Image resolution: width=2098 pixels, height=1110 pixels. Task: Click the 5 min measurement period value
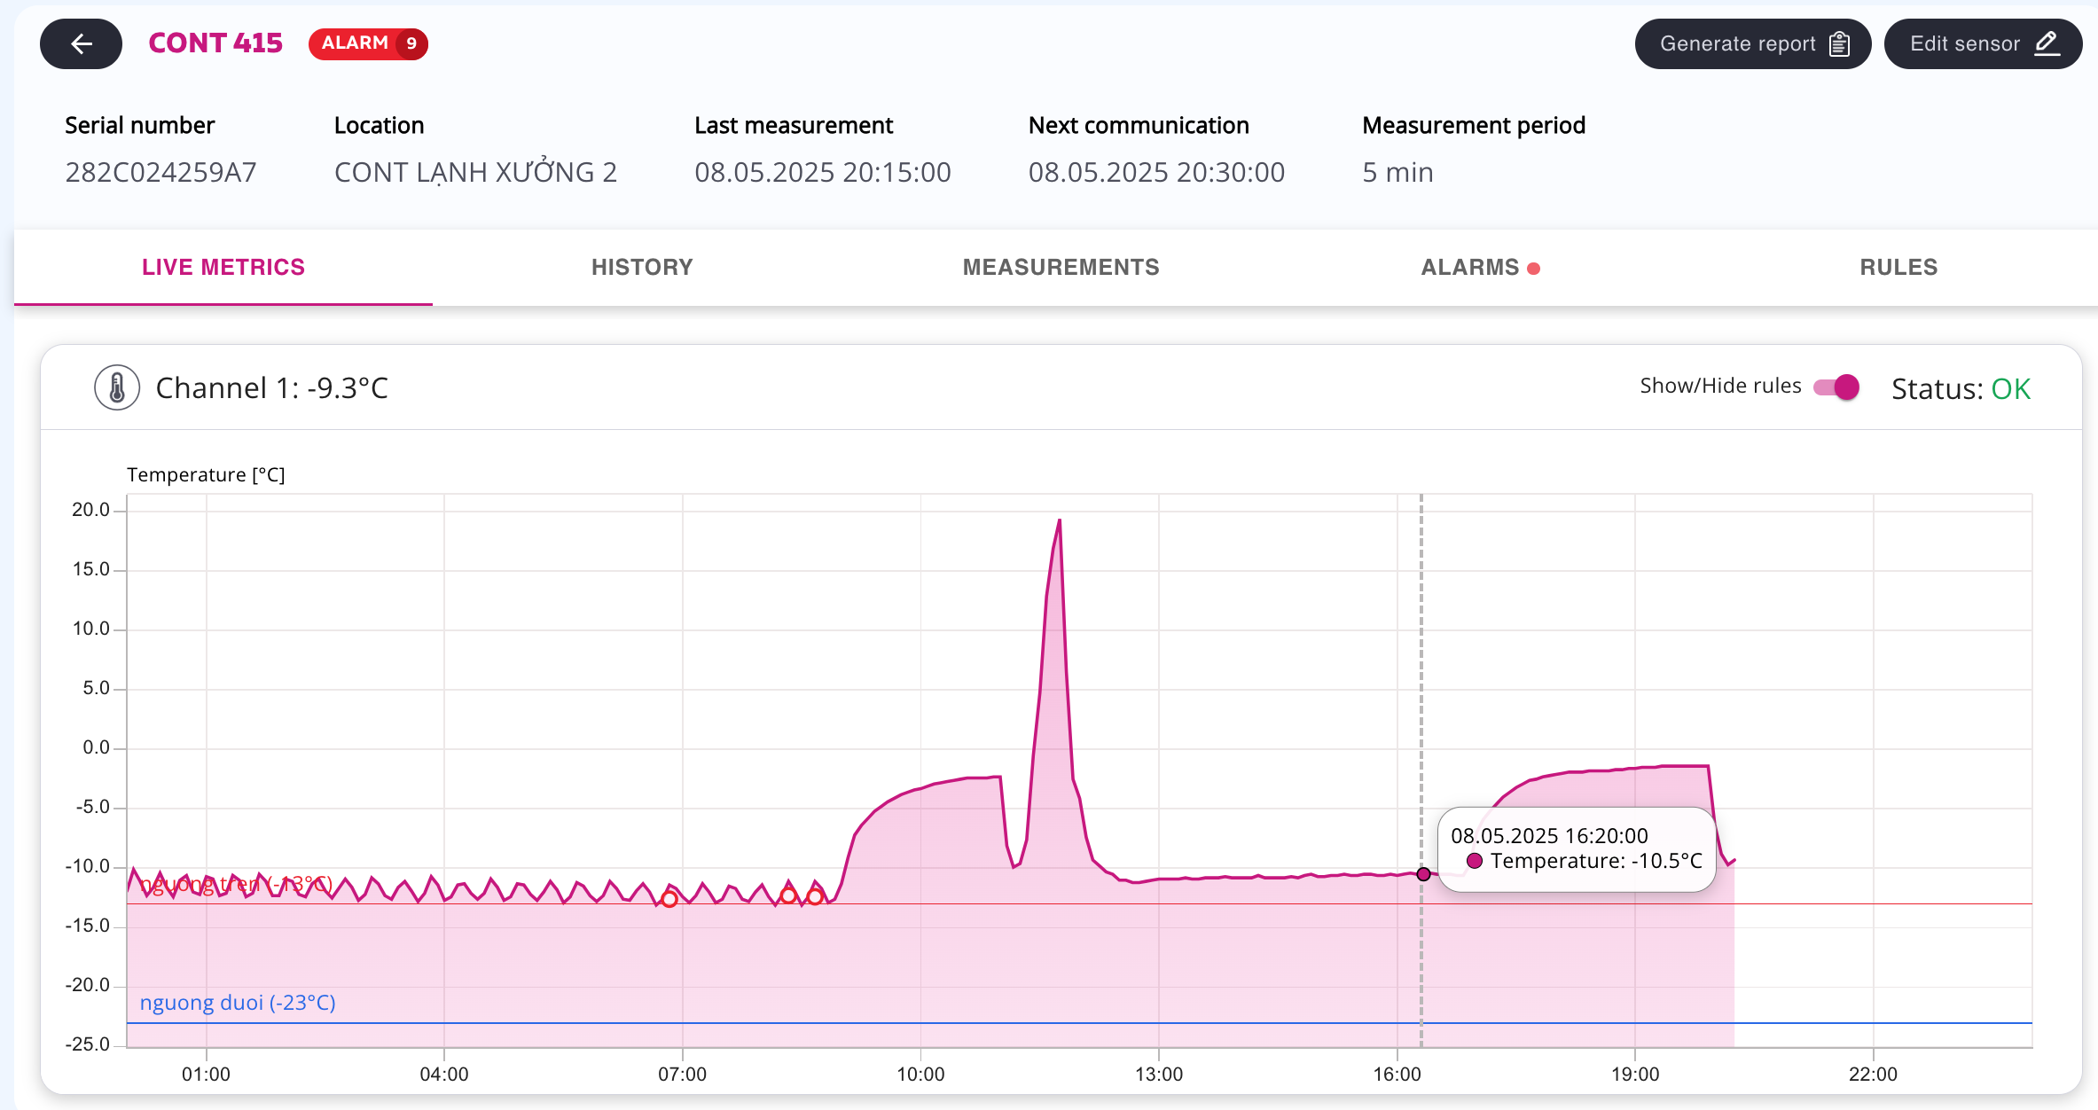(1397, 172)
